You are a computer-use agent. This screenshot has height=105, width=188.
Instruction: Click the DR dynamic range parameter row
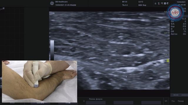pos(178,32)
